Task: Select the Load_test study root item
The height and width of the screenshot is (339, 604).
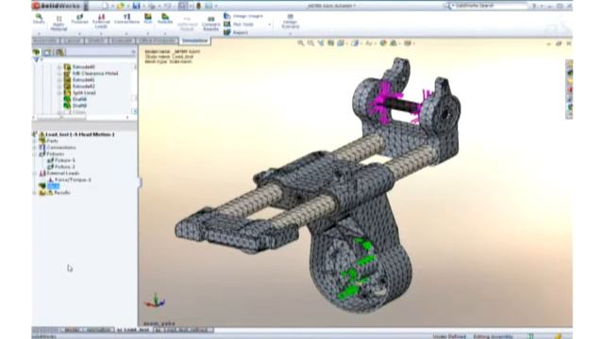Action: point(77,135)
